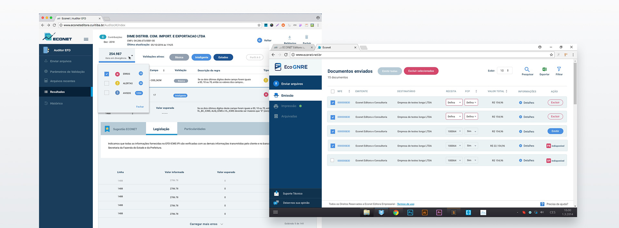Uncheck the ERROS filter checkbox

tap(107, 74)
